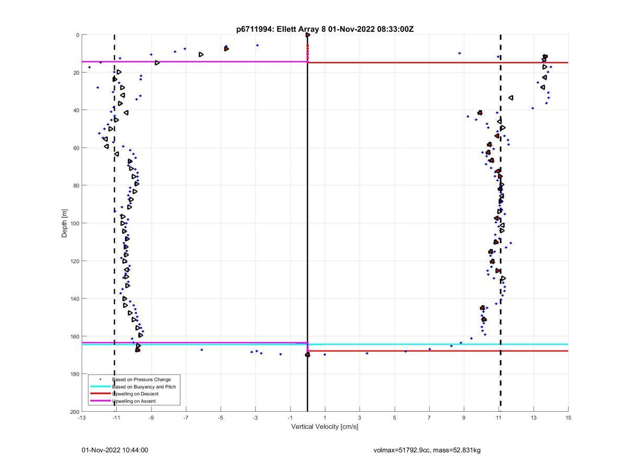Click x-axis tick label '9'

tap(464, 417)
